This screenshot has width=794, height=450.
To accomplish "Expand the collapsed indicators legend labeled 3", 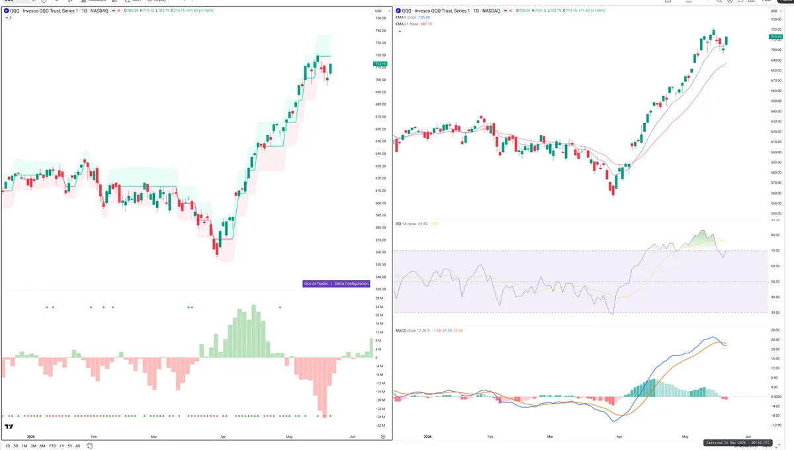I will tap(9, 17).
